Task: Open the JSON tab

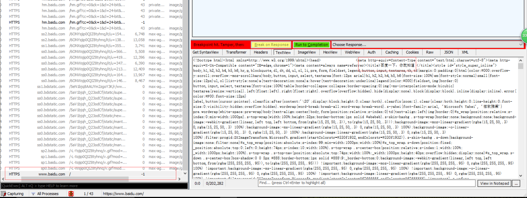Action: (448, 52)
